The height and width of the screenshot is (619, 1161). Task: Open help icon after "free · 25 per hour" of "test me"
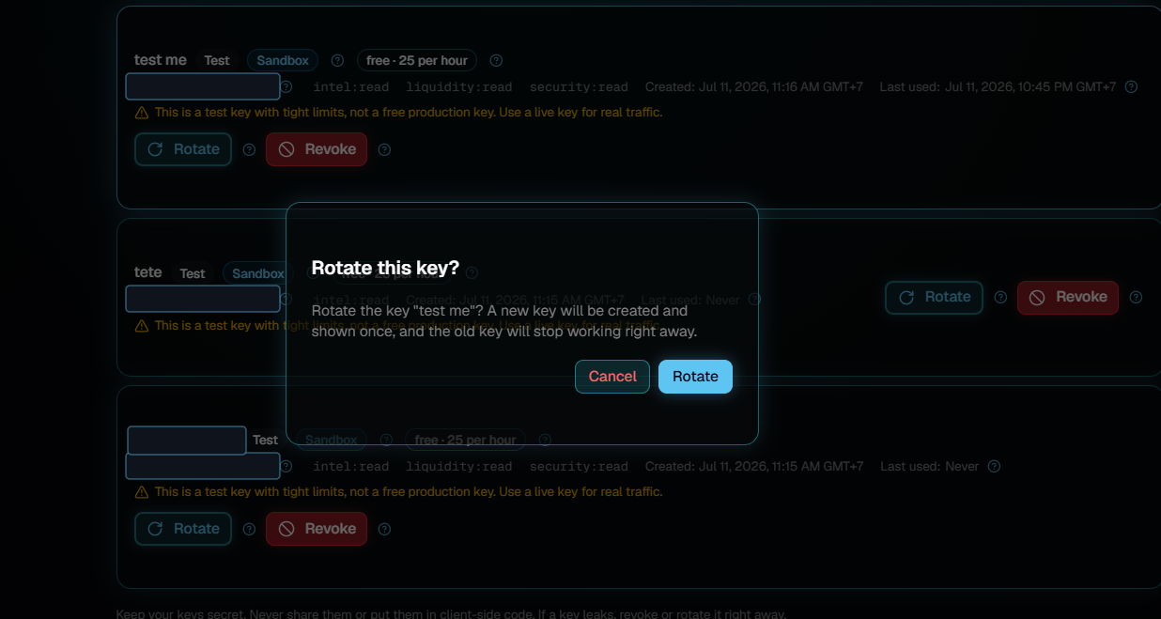pos(496,60)
